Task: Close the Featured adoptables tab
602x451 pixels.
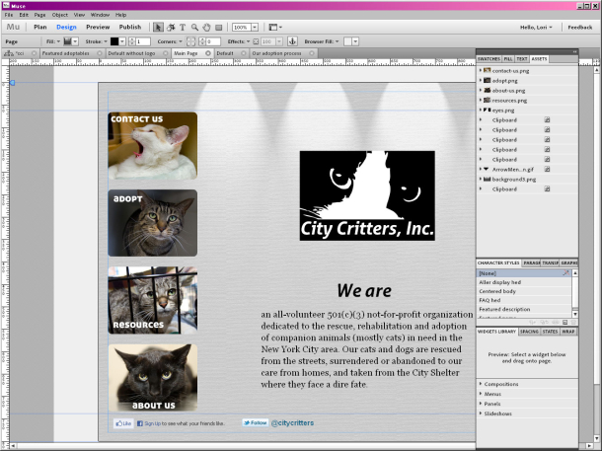Action: pos(100,53)
